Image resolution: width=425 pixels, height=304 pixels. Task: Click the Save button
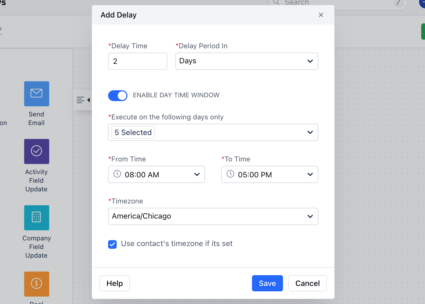pos(267,283)
